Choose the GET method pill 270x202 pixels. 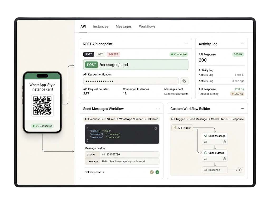point(100,54)
